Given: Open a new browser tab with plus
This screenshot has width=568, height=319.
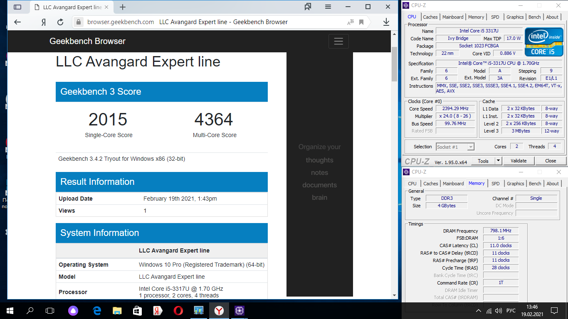Looking at the screenshot, I should pyautogui.click(x=123, y=7).
